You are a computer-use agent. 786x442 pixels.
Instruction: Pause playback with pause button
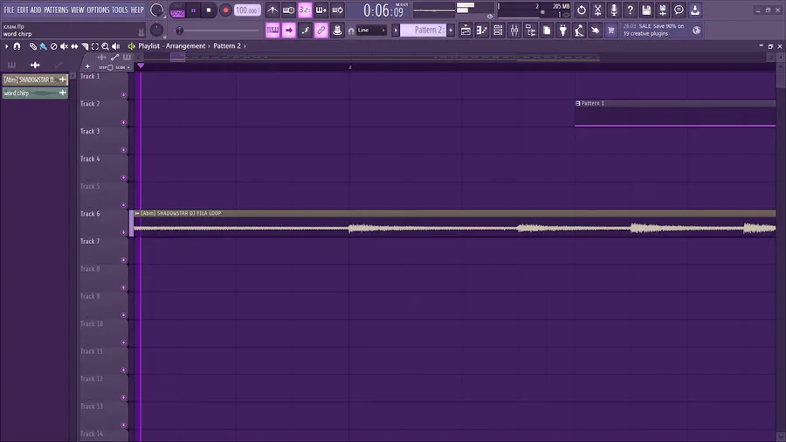193,10
